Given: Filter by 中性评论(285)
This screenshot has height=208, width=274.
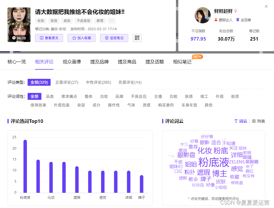Looking at the screenshot, I should click(x=99, y=82).
